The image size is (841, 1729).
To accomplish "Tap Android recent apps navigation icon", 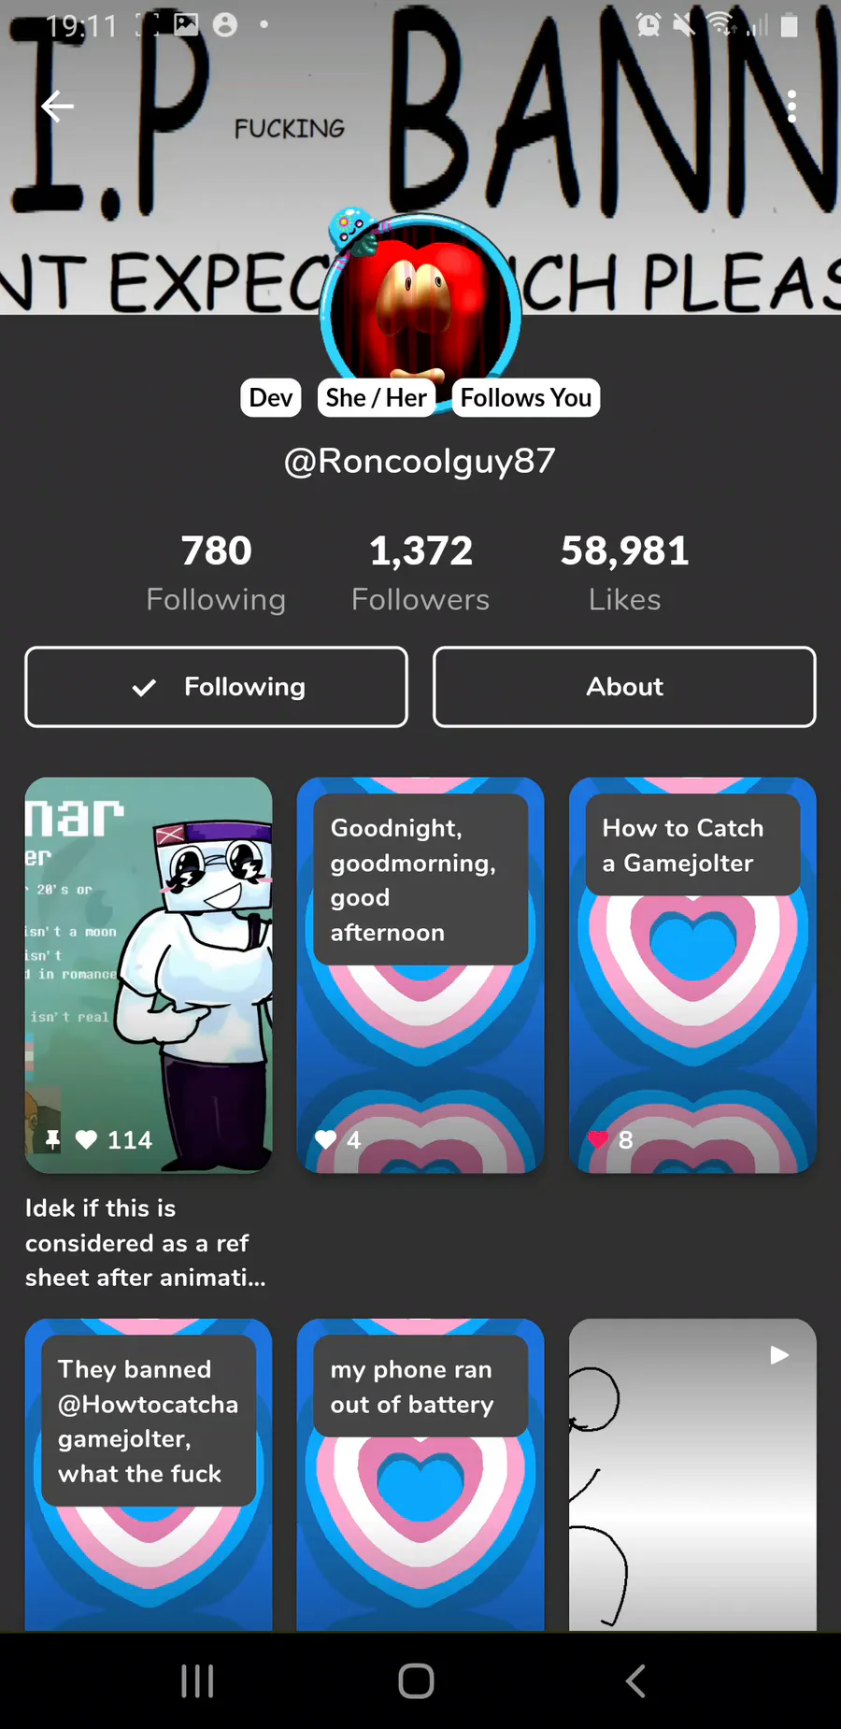I will (x=197, y=1680).
